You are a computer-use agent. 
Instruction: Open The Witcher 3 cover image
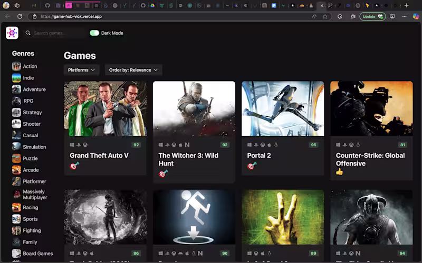[x=194, y=109]
